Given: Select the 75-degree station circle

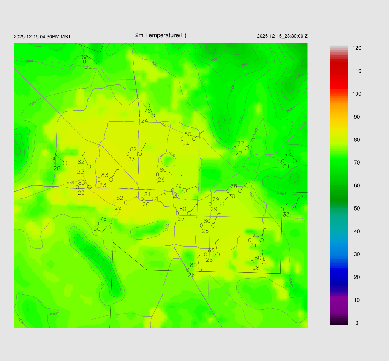Looking at the screenshot, I should (x=262, y=240).
